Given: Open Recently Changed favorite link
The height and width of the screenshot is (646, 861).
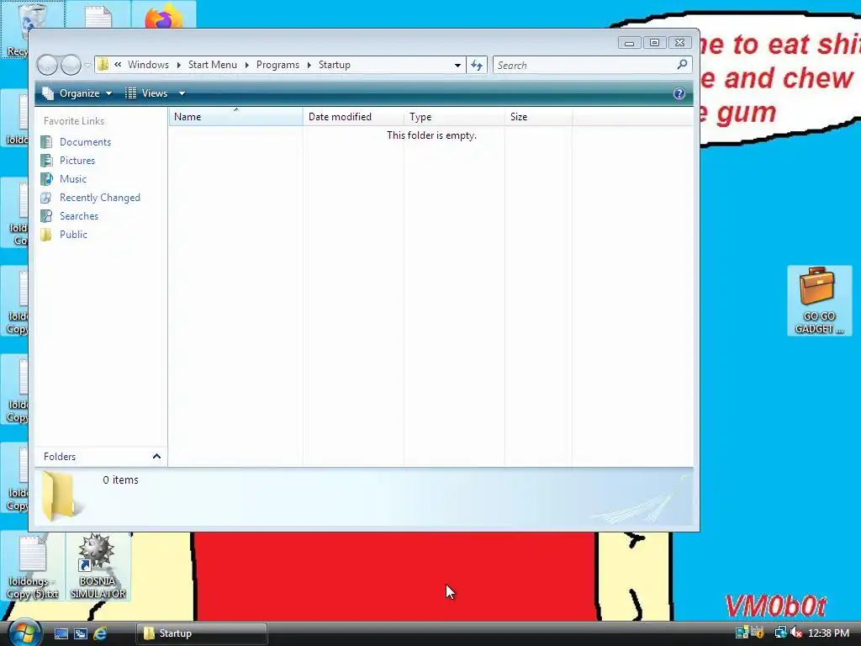Looking at the screenshot, I should (x=100, y=198).
